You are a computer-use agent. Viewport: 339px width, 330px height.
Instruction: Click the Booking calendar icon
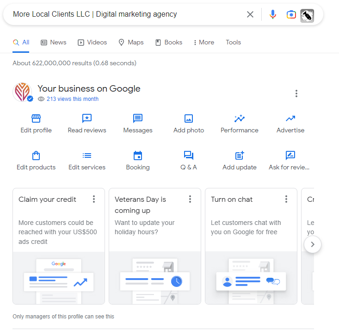(x=138, y=156)
